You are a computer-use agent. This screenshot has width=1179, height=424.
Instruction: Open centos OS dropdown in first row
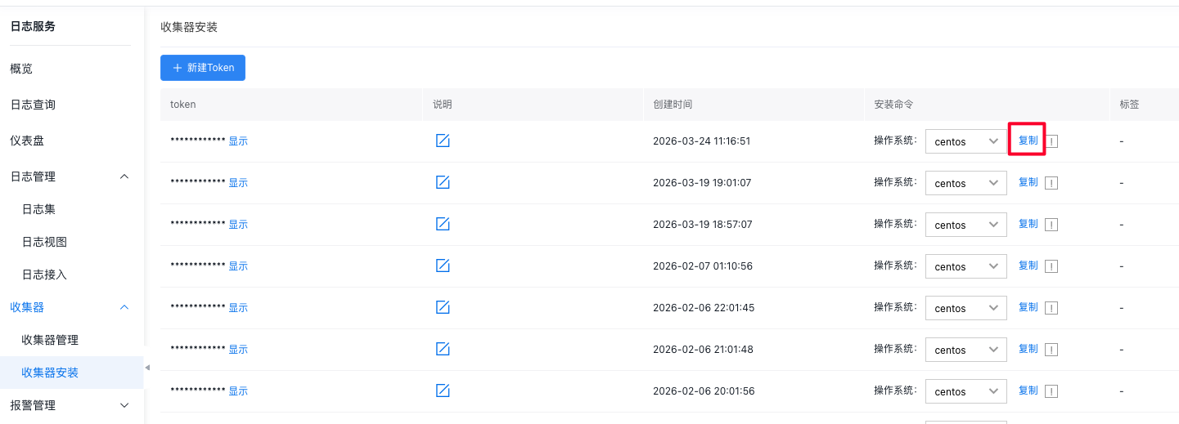(965, 141)
